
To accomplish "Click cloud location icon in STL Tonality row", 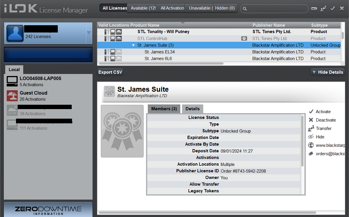I will (119, 32).
